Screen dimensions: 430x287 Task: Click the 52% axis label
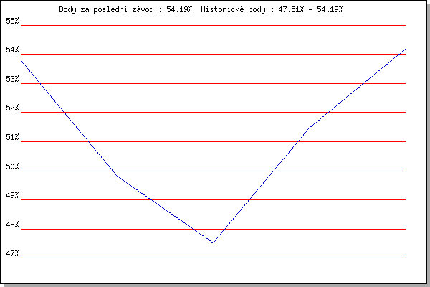pyautogui.click(x=12, y=108)
